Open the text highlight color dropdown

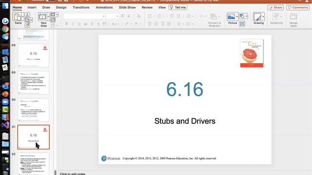pyautogui.click(x=131, y=24)
